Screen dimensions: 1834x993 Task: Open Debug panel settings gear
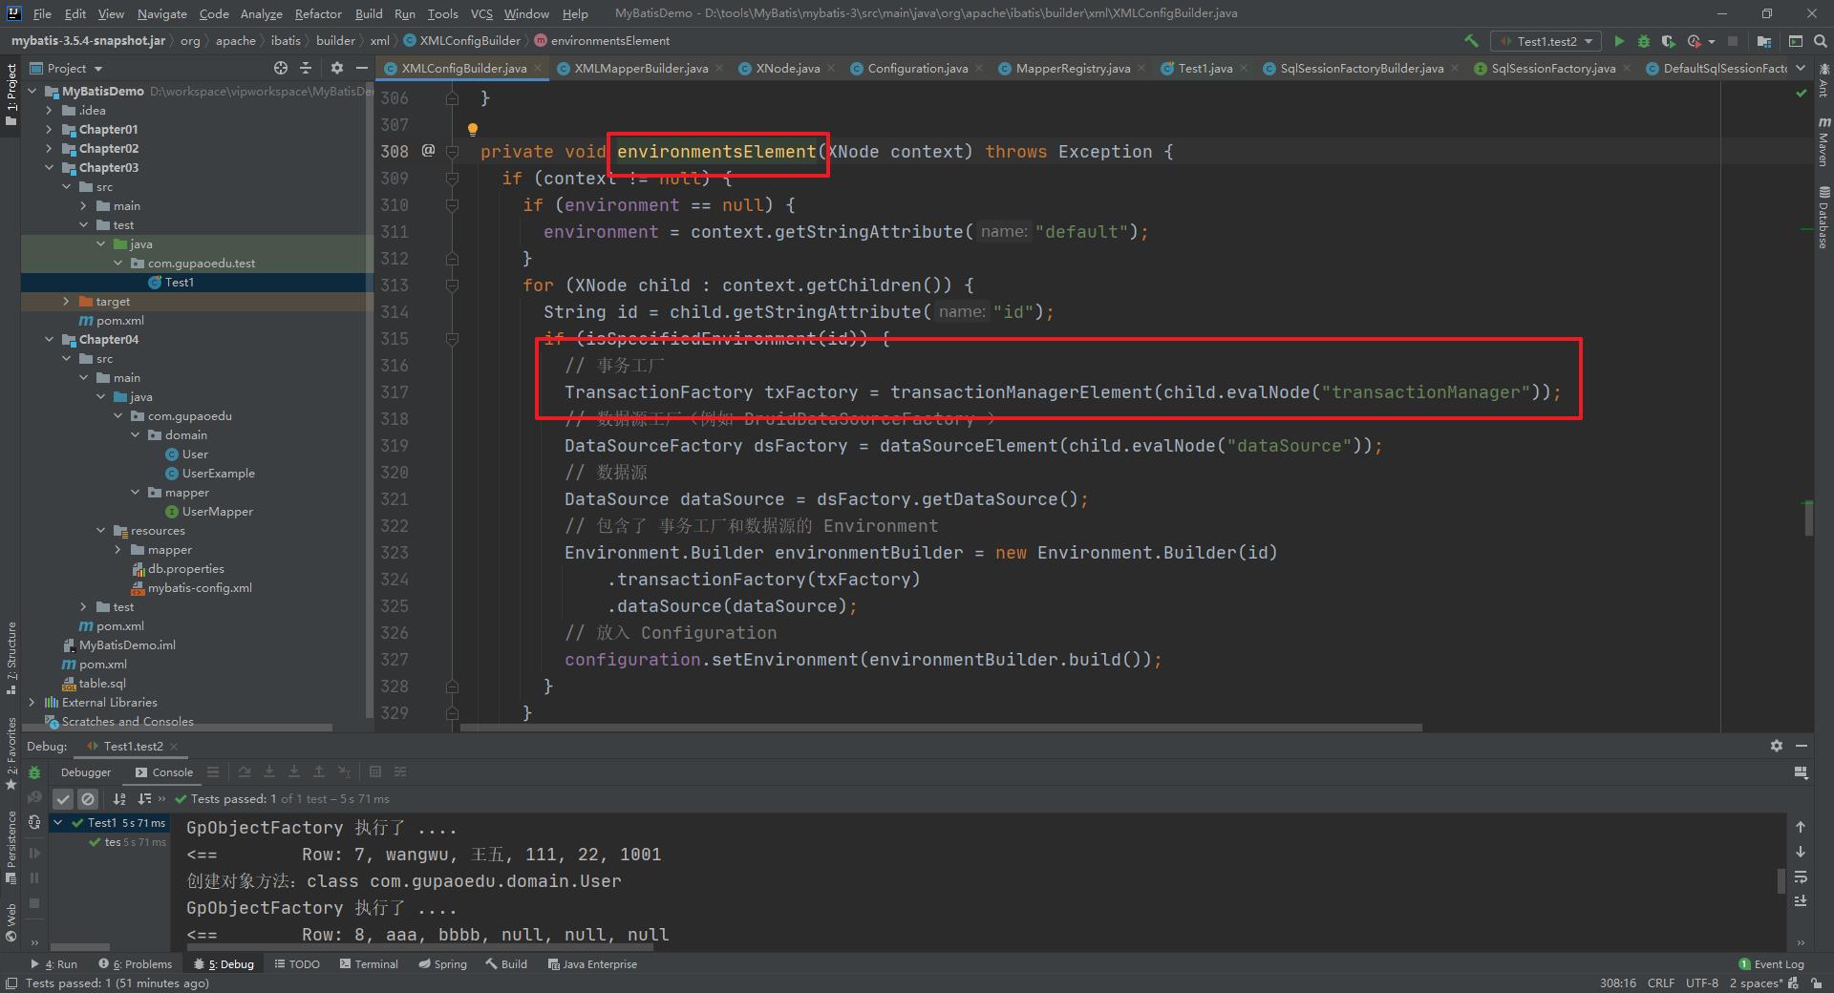click(x=1776, y=746)
